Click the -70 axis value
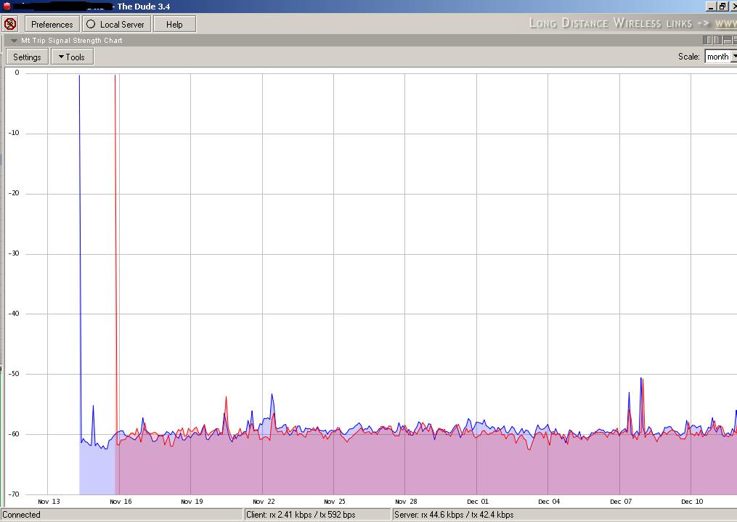737x522 pixels. coord(14,494)
